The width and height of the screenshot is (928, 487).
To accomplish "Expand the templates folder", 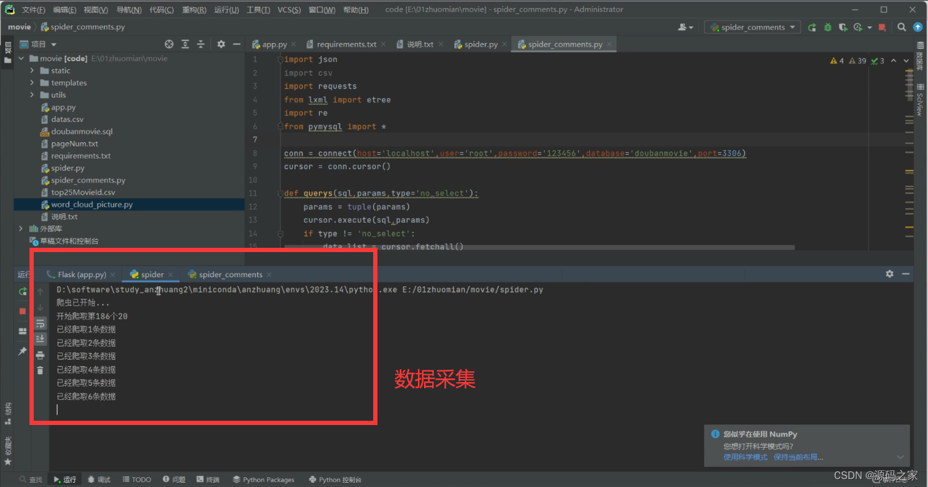I will click(x=31, y=82).
